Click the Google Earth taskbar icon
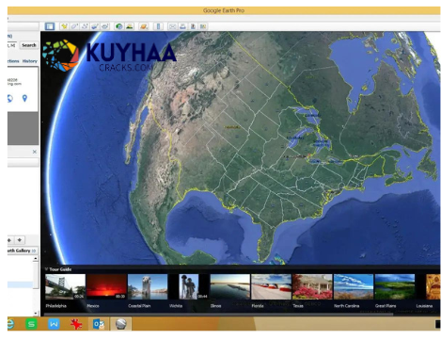Viewport: 441px width, 340px height. (x=120, y=324)
